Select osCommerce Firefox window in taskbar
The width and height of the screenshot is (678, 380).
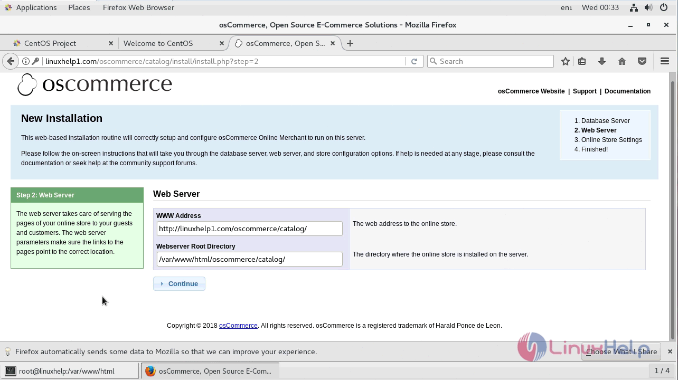(x=209, y=371)
